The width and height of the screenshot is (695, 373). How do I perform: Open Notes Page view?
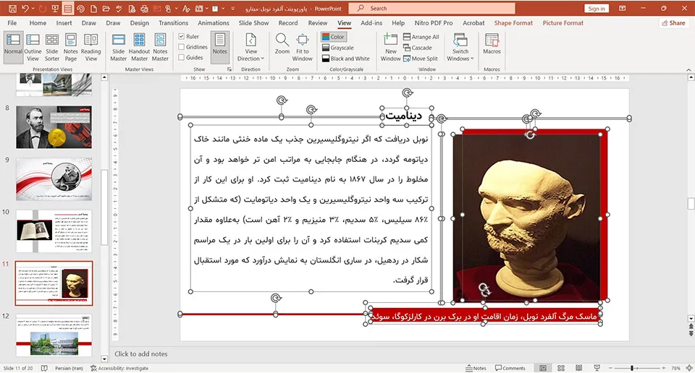[71, 47]
